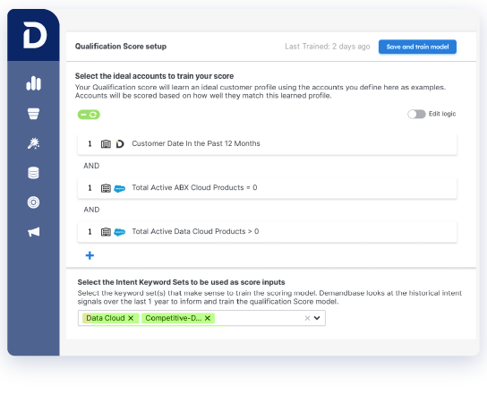487x404 pixels.
Task: Click group number 1 in ABX Cloud row
Action: coord(90,188)
